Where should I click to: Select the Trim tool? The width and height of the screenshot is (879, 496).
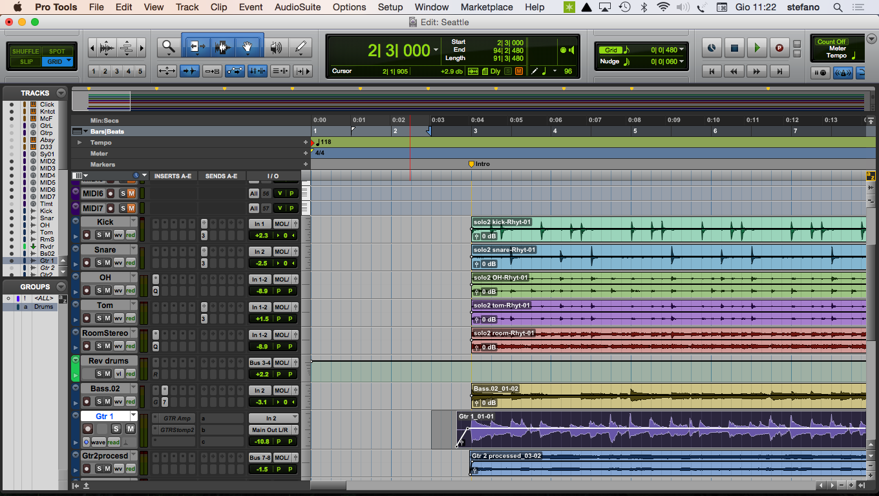point(197,47)
